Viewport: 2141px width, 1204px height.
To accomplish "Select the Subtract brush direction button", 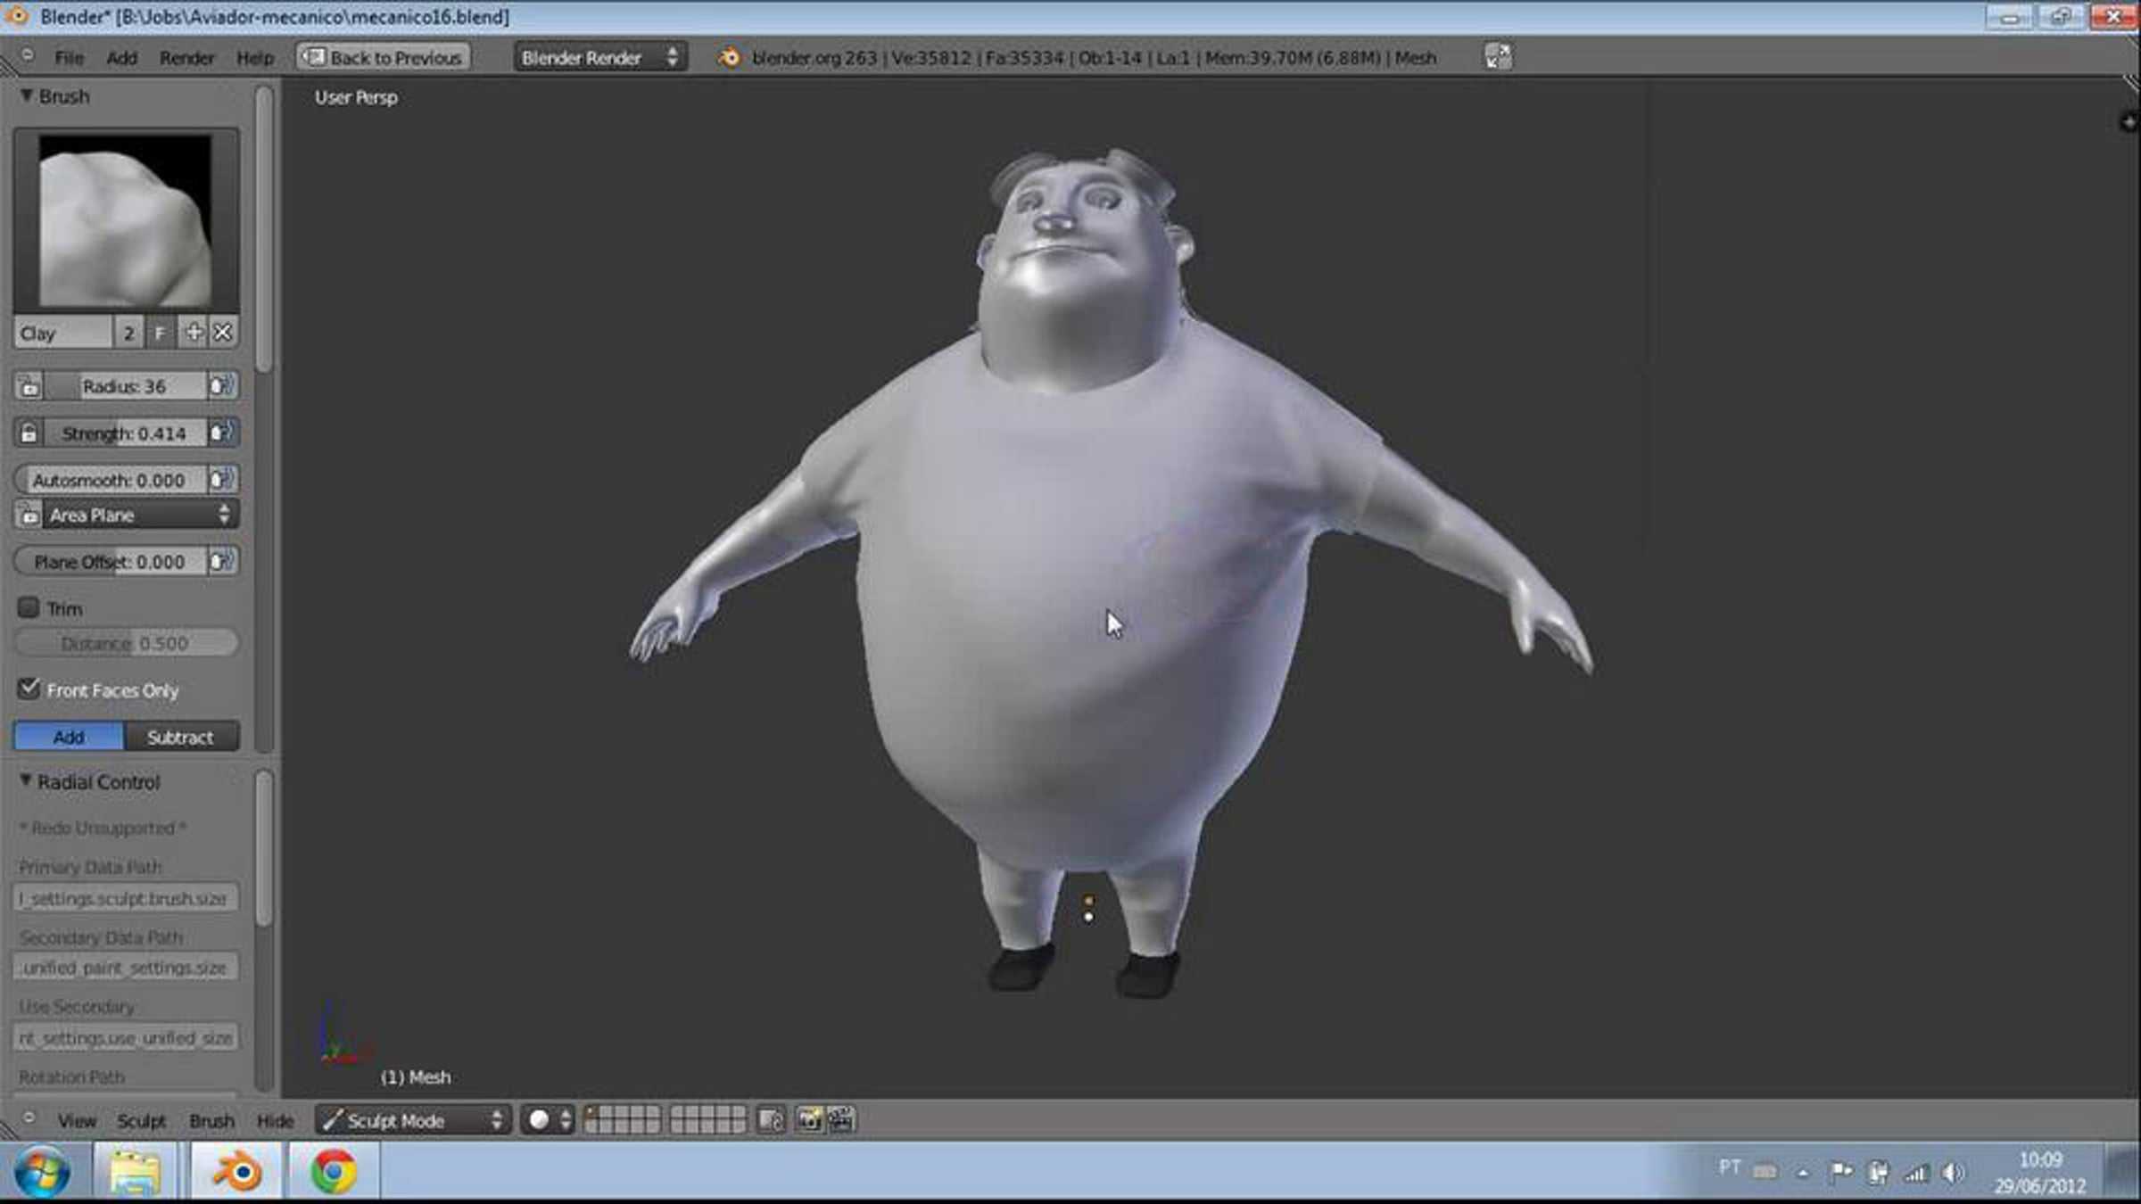I will (x=181, y=737).
